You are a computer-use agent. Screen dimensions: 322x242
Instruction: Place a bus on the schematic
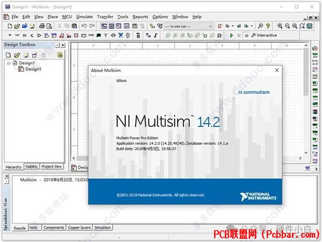156,35
